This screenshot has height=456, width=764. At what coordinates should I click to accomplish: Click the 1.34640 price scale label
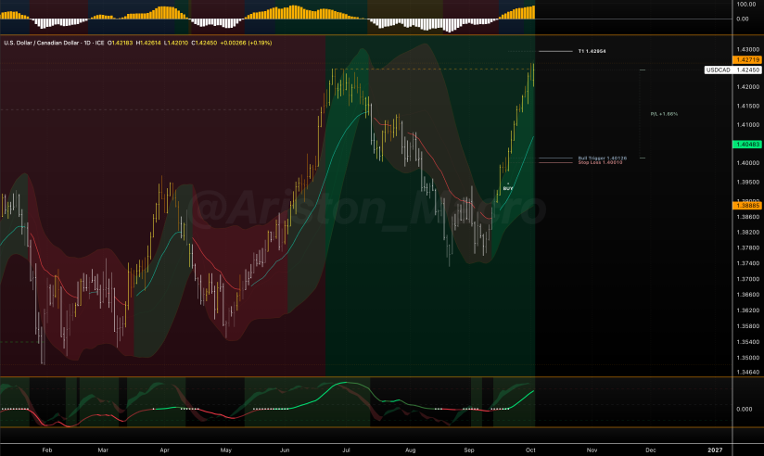[x=748, y=373]
